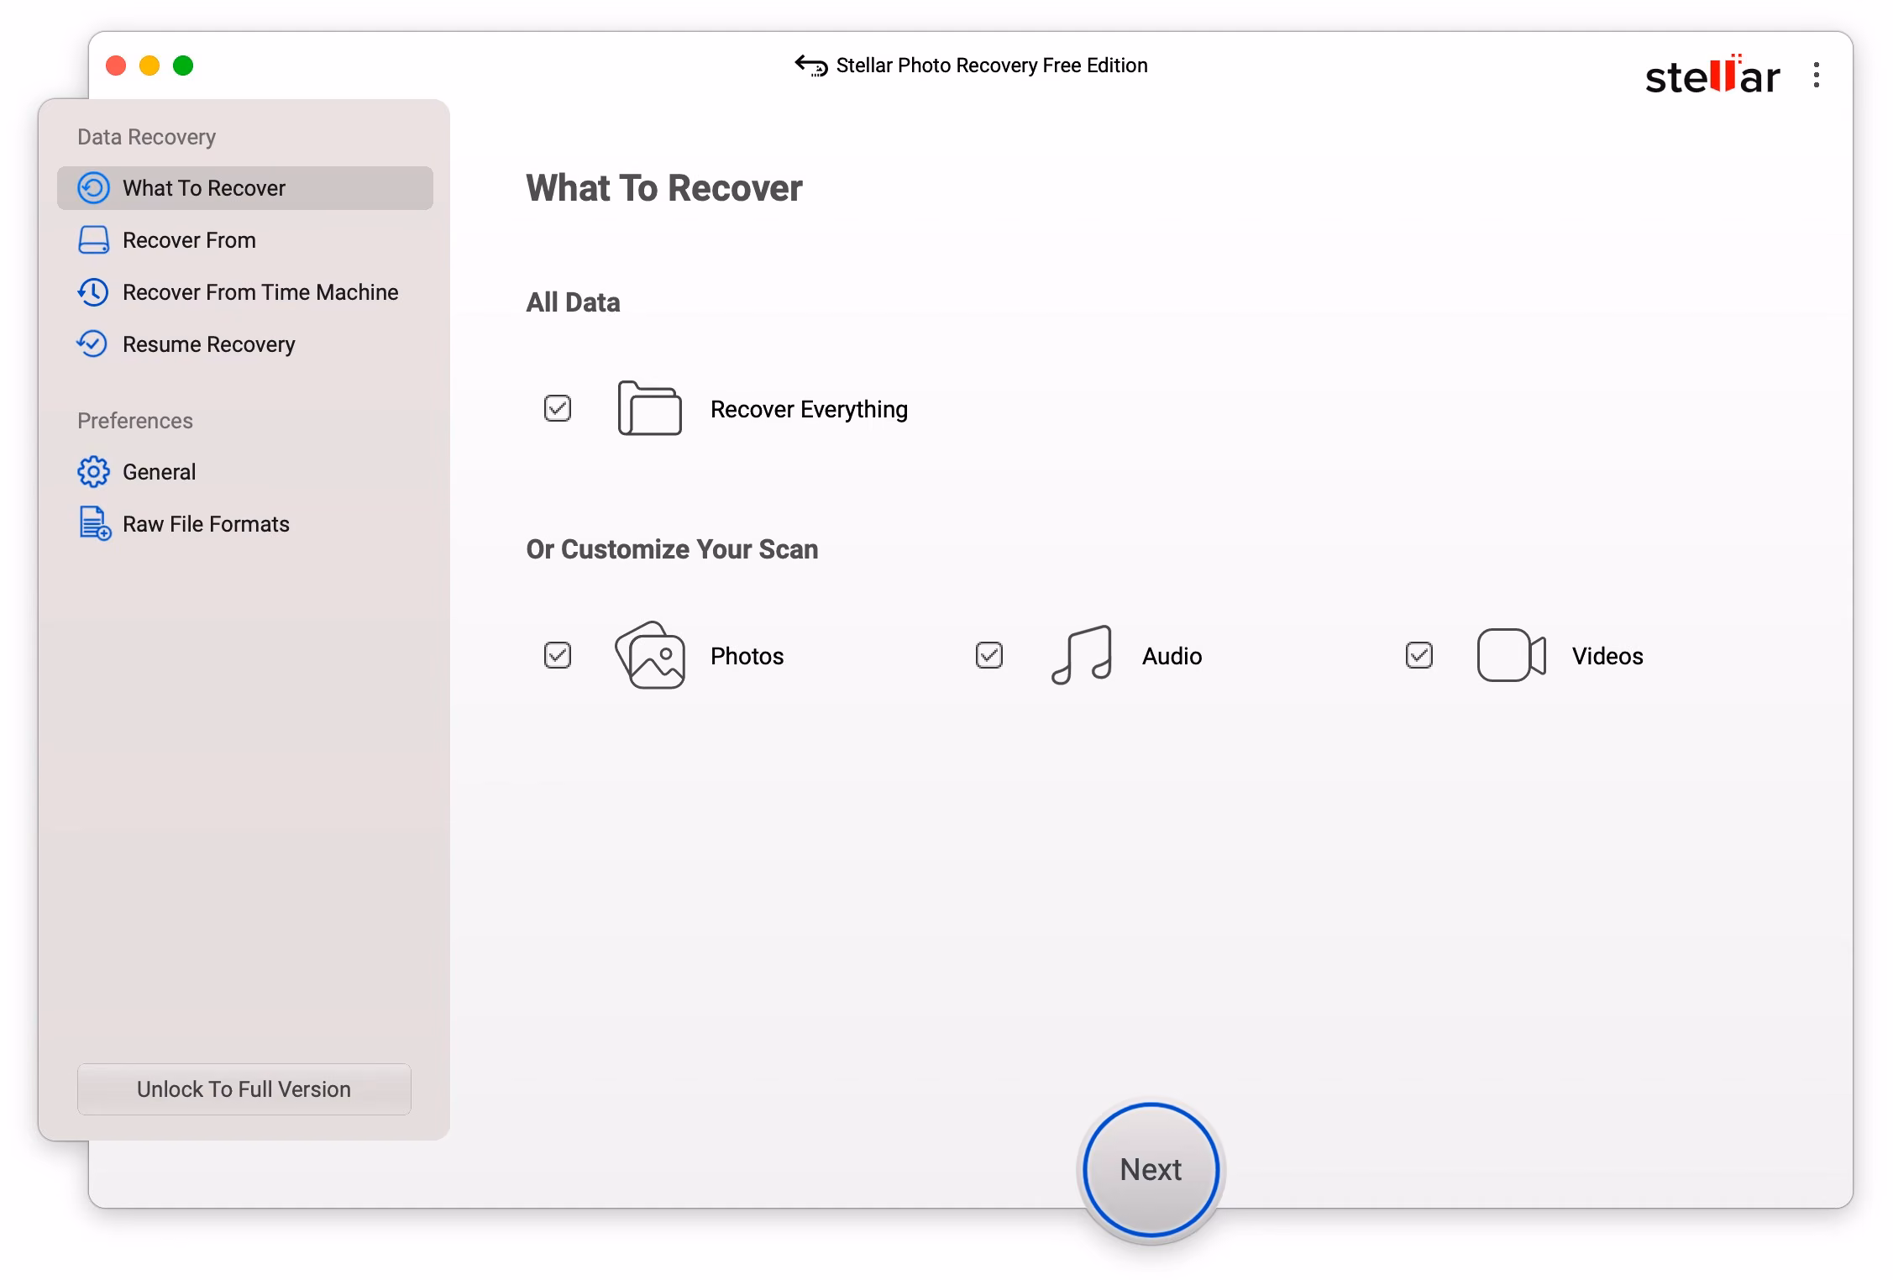Image resolution: width=1893 pixels, height=1280 pixels.
Task: Open Resume Recovery option
Action: click(x=245, y=344)
